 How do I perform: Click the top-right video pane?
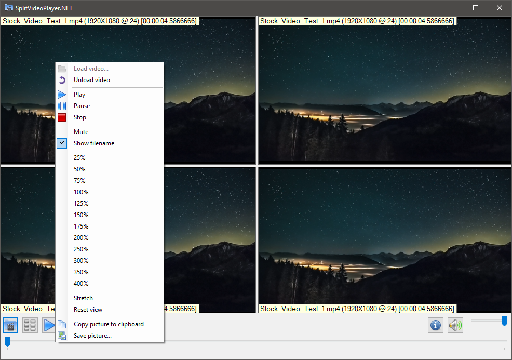click(x=384, y=94)
